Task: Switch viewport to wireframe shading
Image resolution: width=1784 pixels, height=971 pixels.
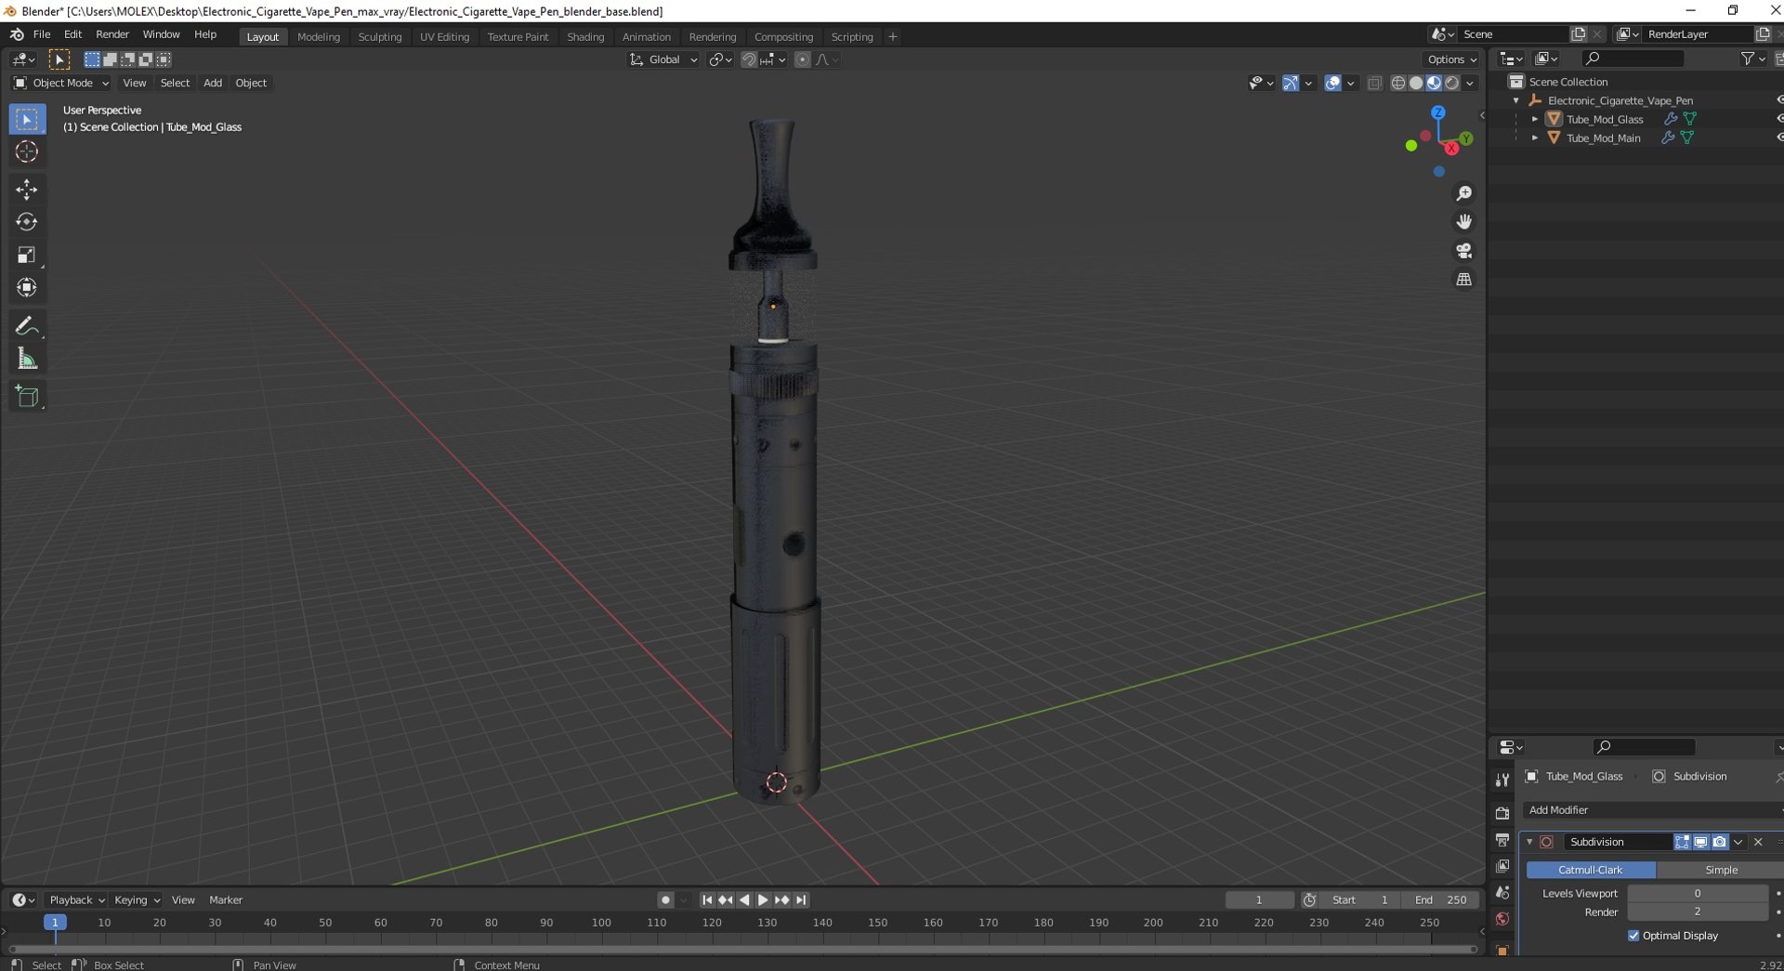Action: click(1398, 84)
